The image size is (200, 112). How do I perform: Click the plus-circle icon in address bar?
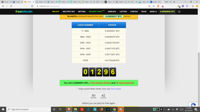click(x=154, y=6)
